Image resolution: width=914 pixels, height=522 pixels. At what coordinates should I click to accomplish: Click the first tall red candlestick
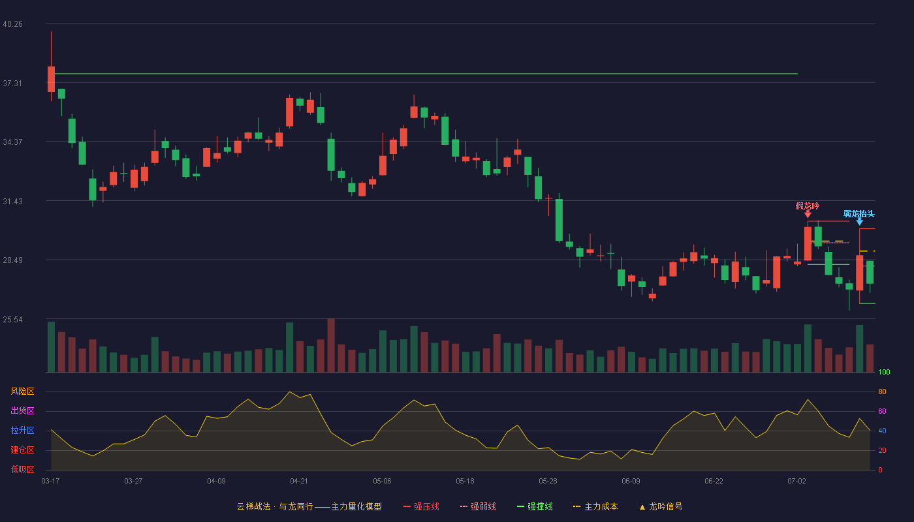click(x=51, y=79)
